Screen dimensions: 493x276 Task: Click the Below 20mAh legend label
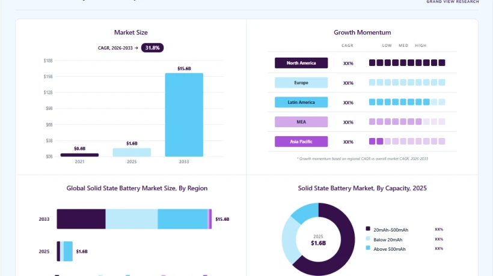tap(388, 239)
